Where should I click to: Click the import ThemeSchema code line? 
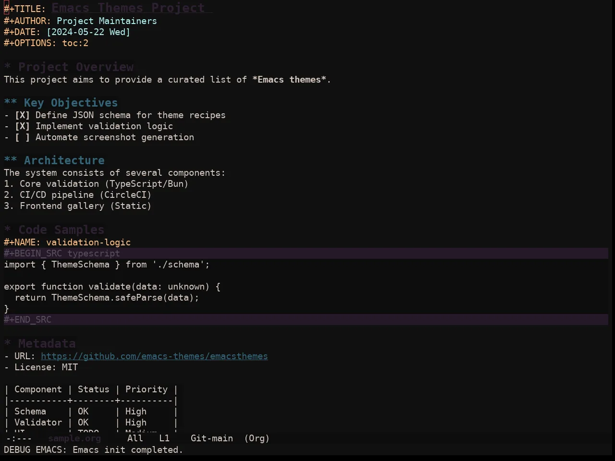coord(107,265)
